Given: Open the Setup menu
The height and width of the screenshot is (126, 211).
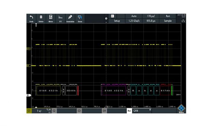Looking at the screenshot, I should pos(117,21).
